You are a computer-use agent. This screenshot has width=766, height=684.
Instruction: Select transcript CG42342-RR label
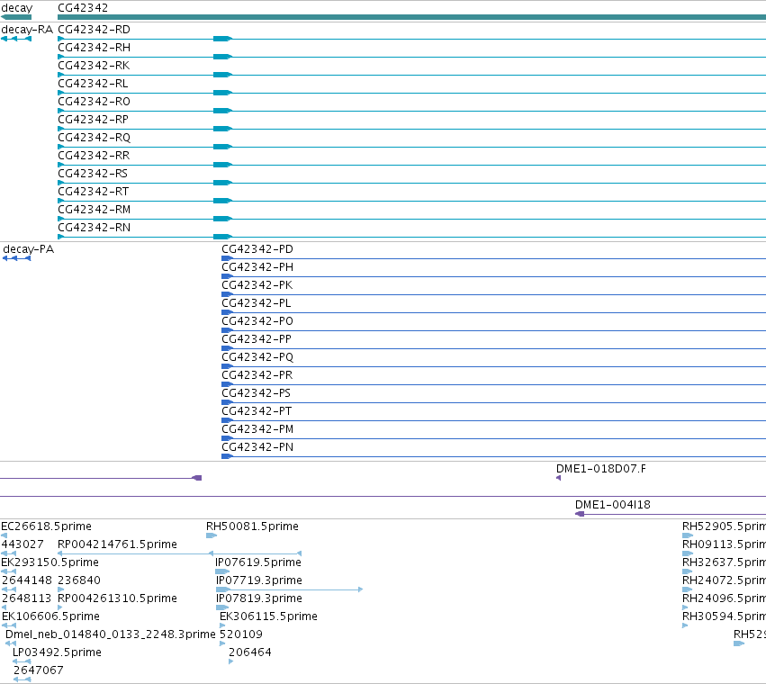click(x=94, y=156)
